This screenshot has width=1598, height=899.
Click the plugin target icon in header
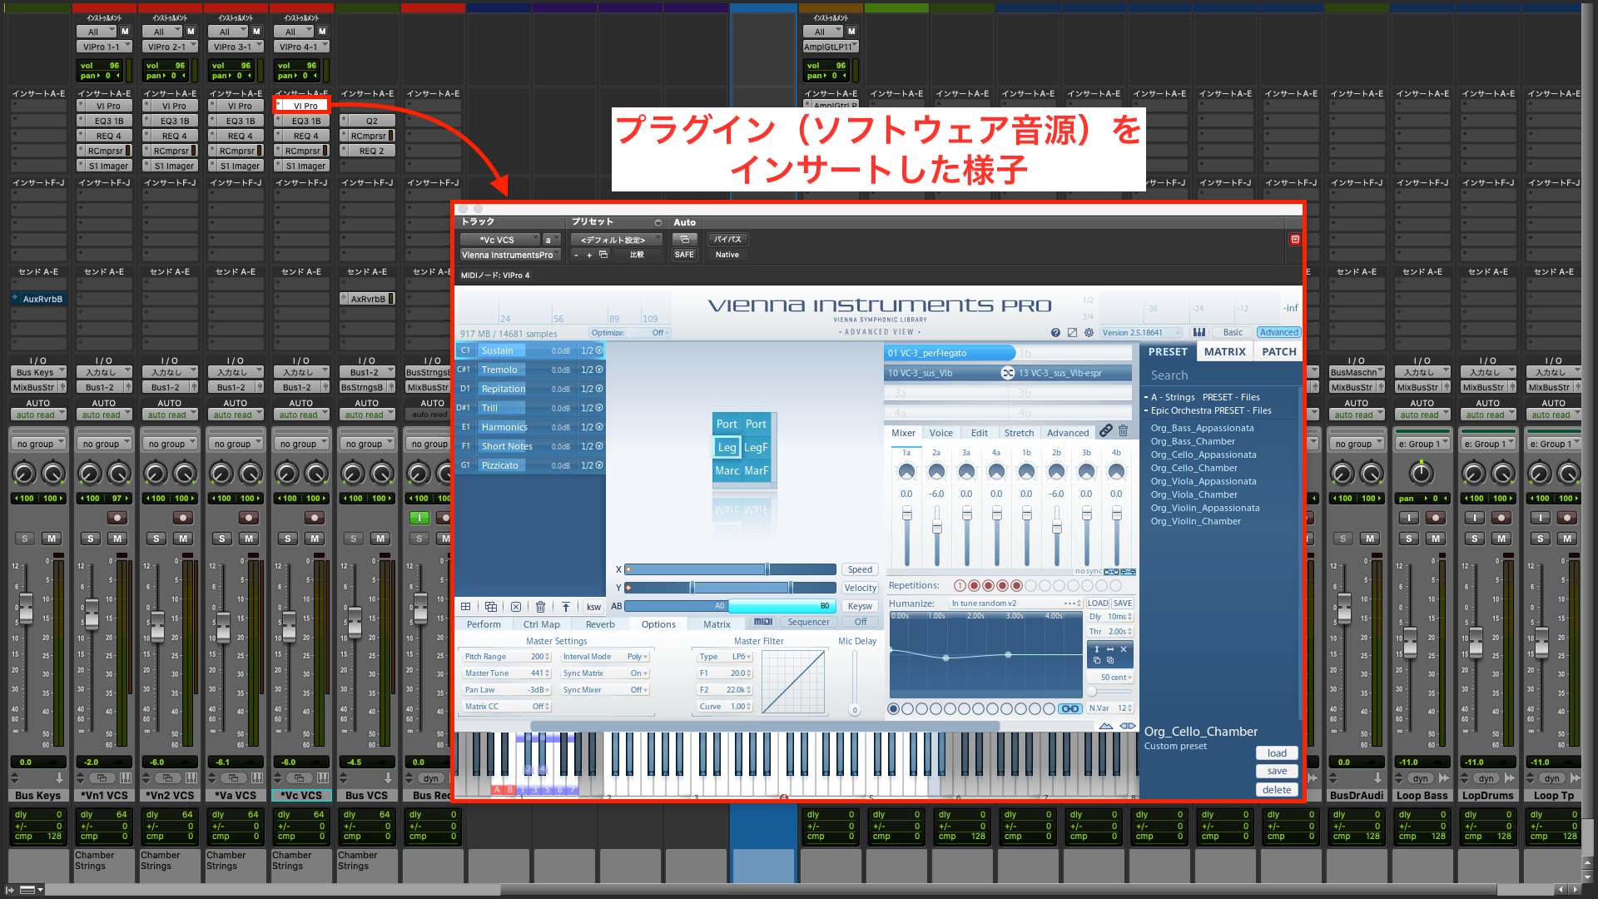tap(1295, 240)
